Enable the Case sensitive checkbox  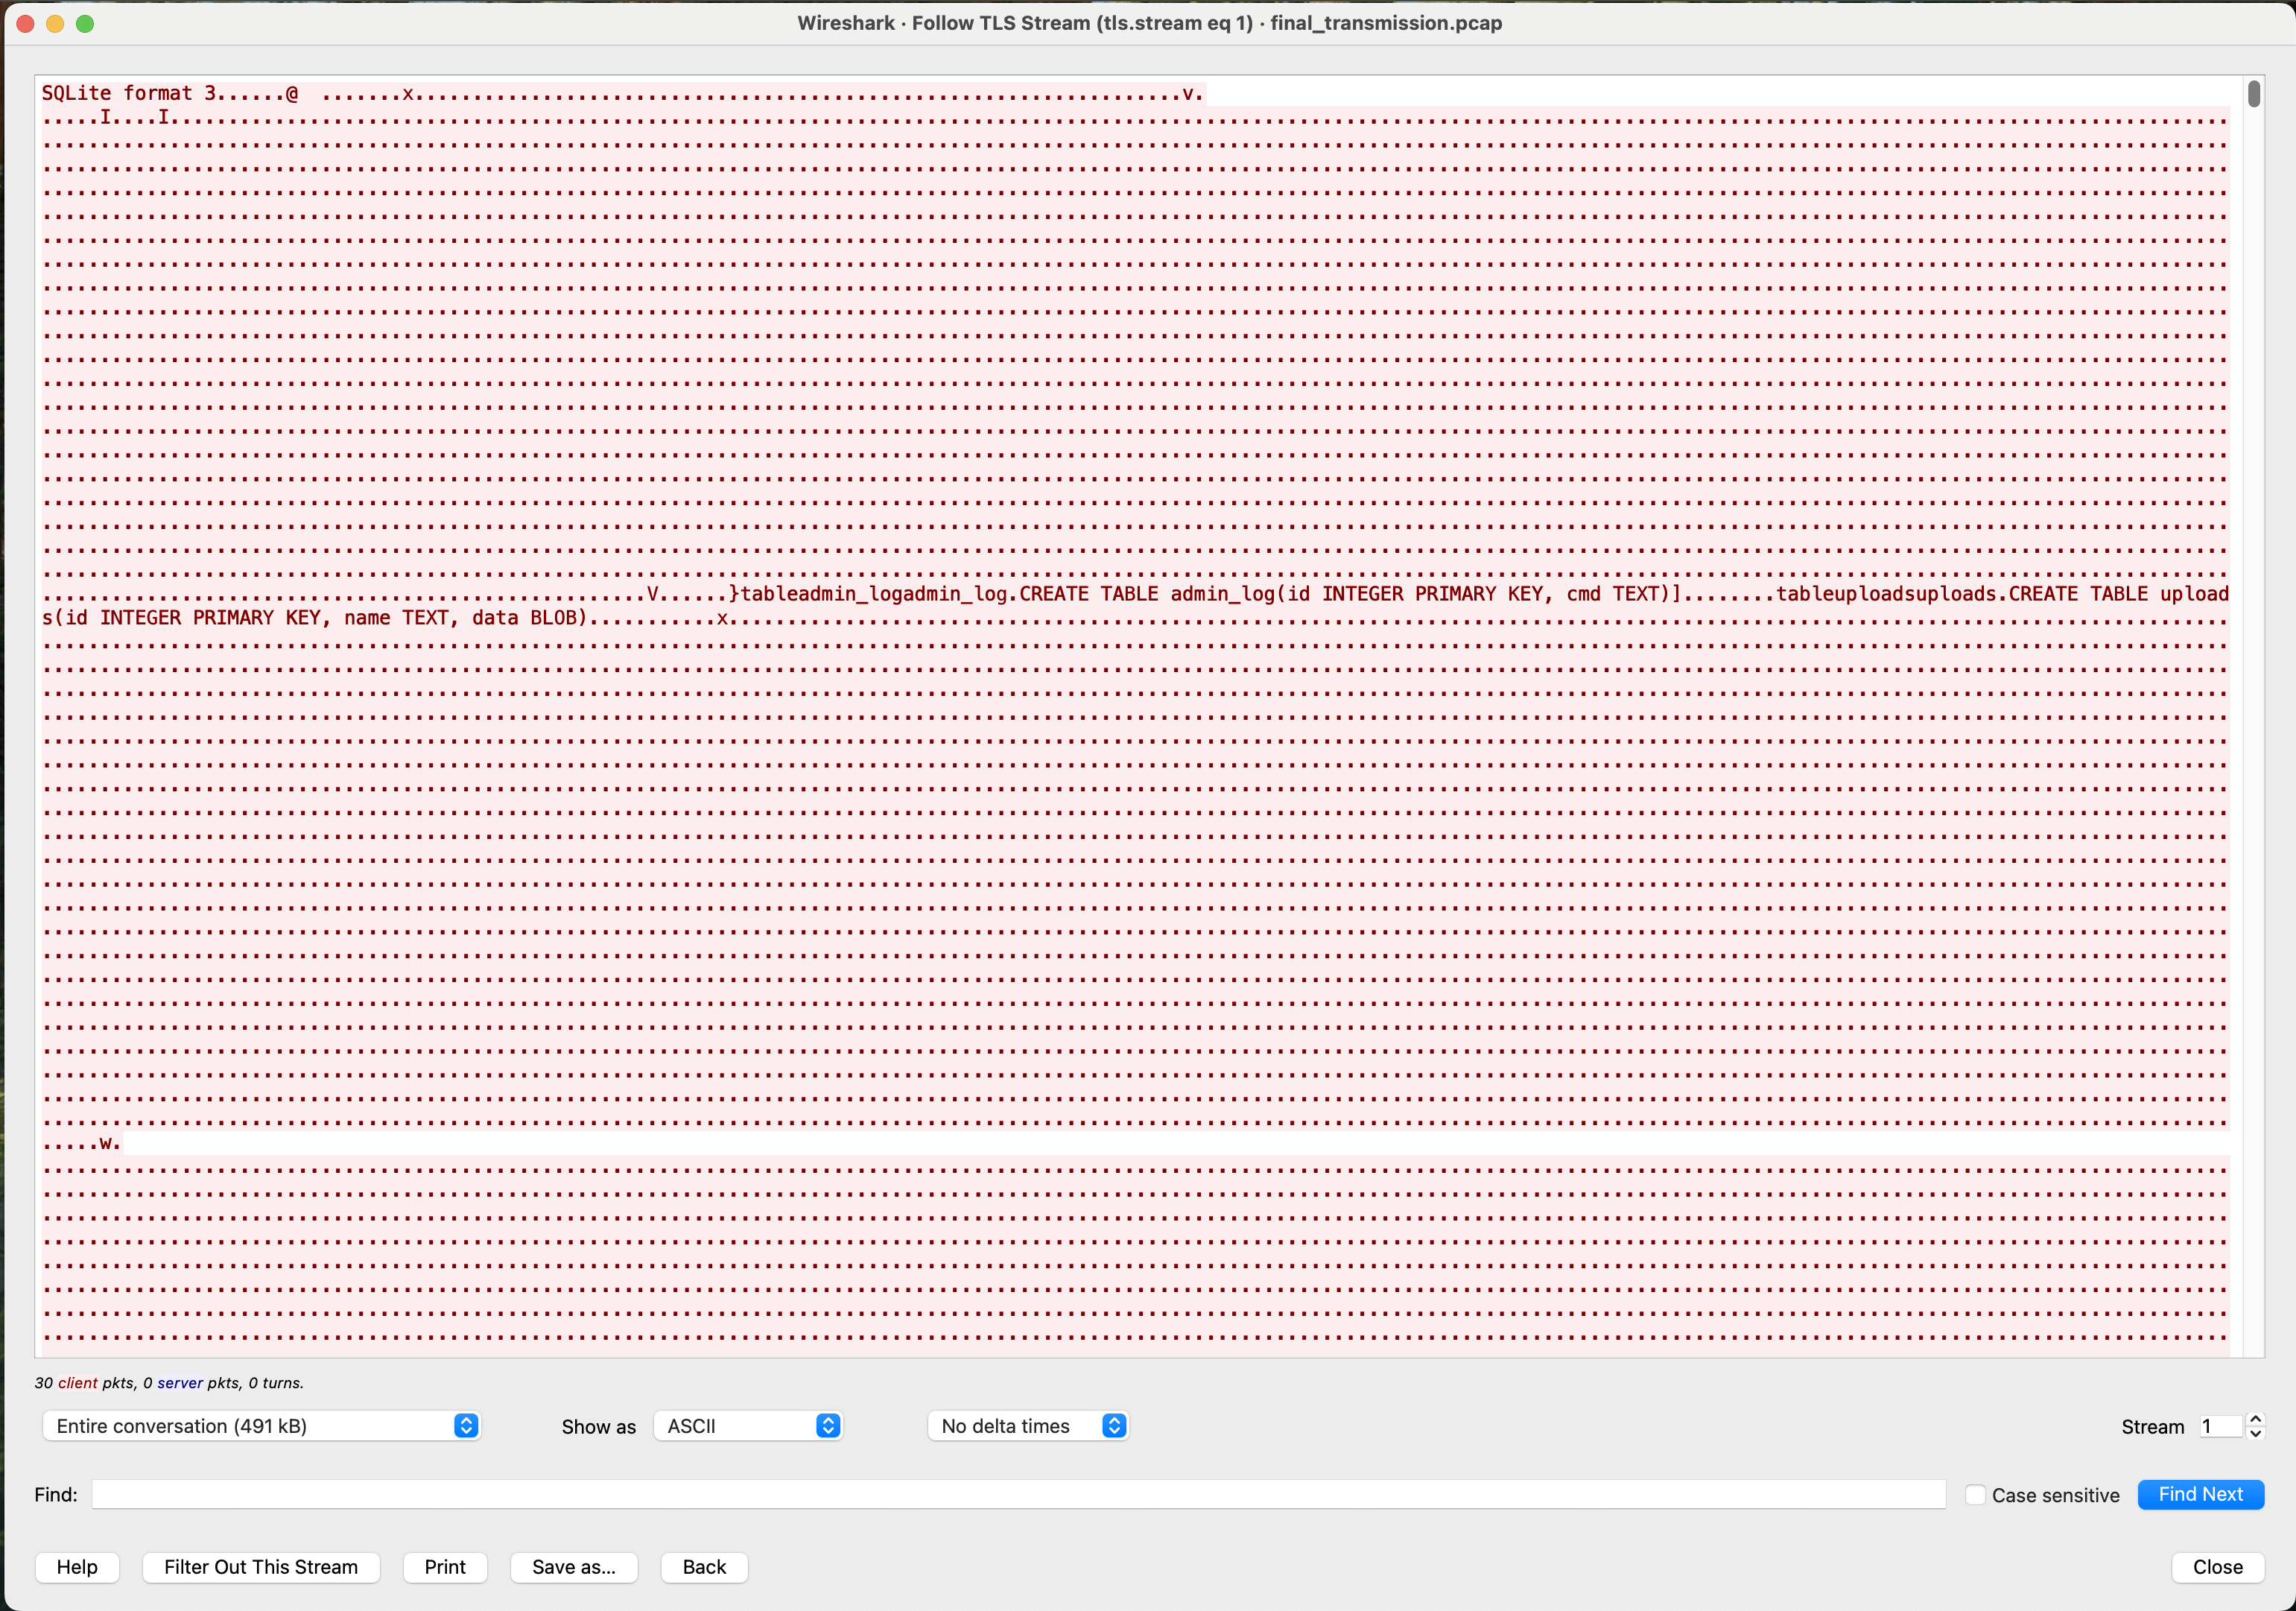tap(1975, 1494)
